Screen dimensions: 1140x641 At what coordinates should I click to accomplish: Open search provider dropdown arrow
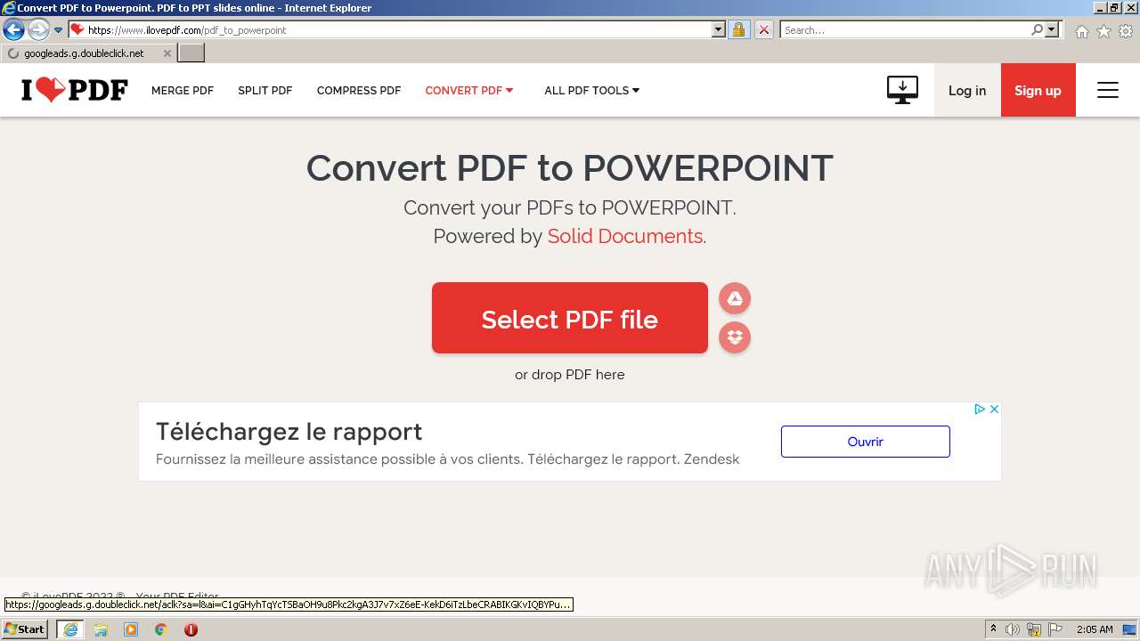[1052, 29]
